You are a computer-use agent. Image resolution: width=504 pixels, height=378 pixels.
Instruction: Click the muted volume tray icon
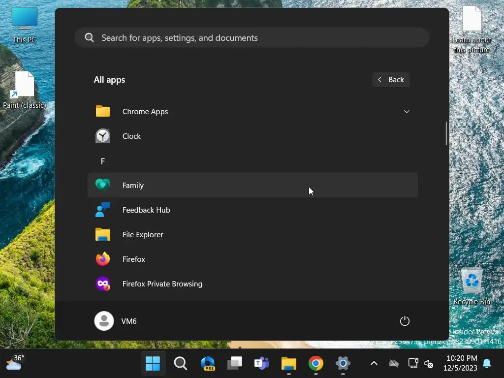click(x=429, y=364)
